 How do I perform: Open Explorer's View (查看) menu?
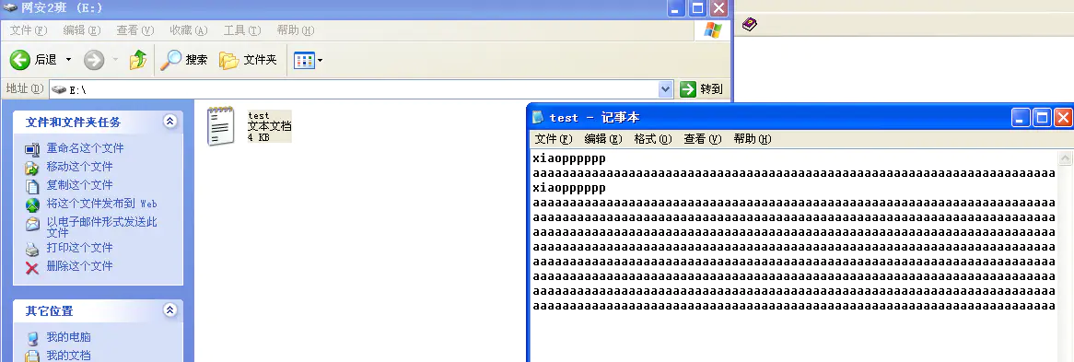coord(135,30)
